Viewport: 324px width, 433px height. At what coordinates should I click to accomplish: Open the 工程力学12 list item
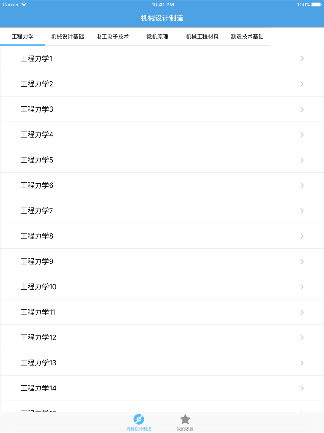(x=162, y=337)
